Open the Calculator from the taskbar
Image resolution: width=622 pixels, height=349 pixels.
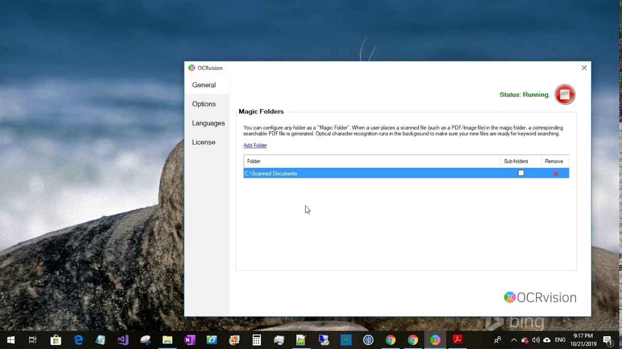tap(257, 340)
